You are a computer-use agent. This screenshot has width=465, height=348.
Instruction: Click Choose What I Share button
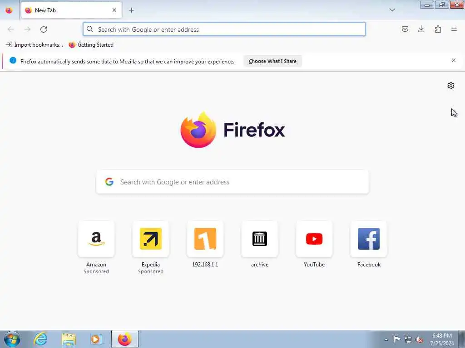[272, 61]
